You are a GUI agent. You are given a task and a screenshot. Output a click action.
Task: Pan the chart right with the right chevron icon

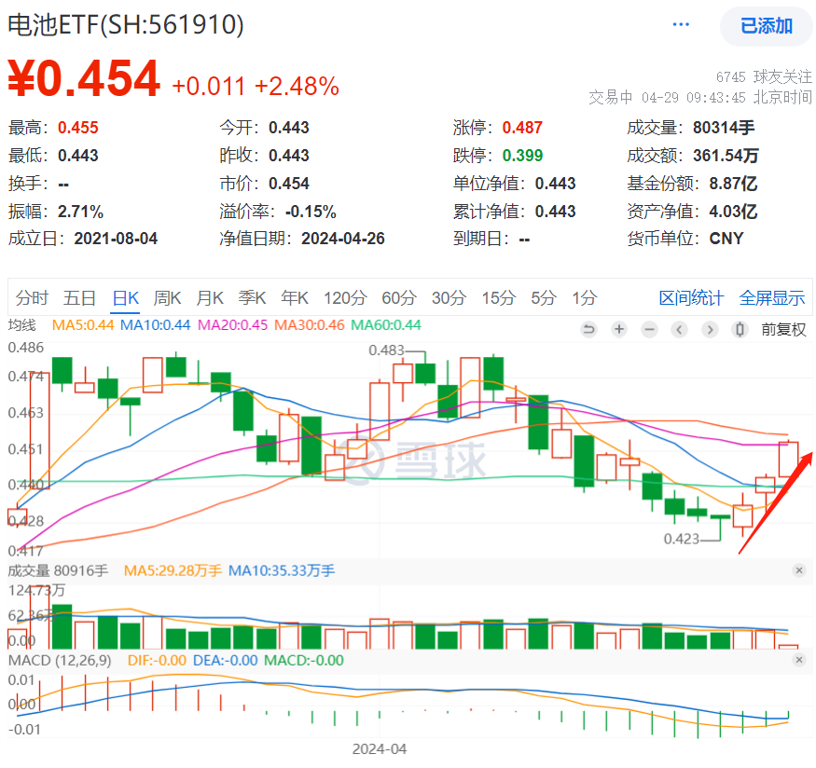[x=710, y=330]
